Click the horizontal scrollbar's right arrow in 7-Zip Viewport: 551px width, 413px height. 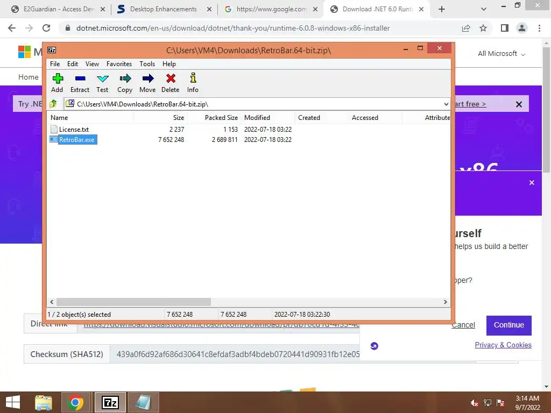point(445,302)
